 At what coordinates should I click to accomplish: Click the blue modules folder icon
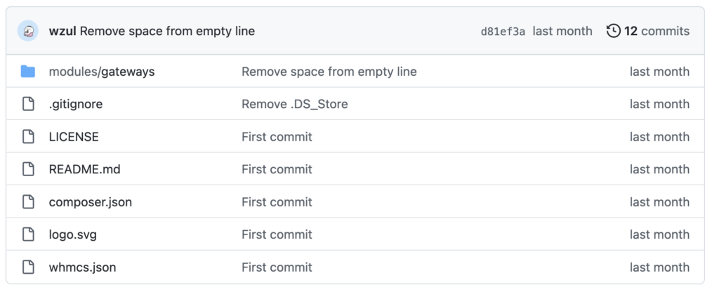tap(28, 72)
